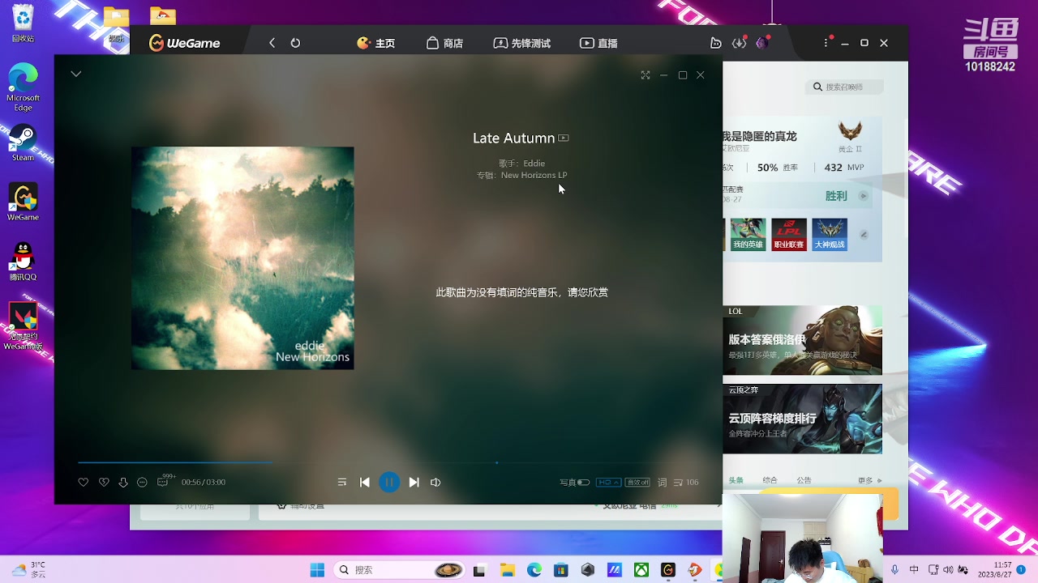
Task: Pause the song with blue button
Action: [x=389, y=483]
